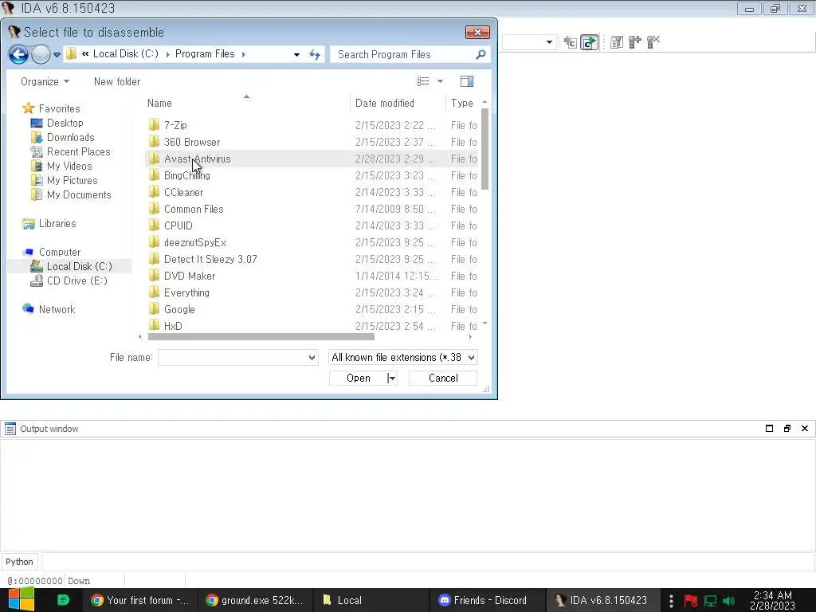Select Desktop under Favorites
This screenshot has width=816, height=612.
(65, 124)
